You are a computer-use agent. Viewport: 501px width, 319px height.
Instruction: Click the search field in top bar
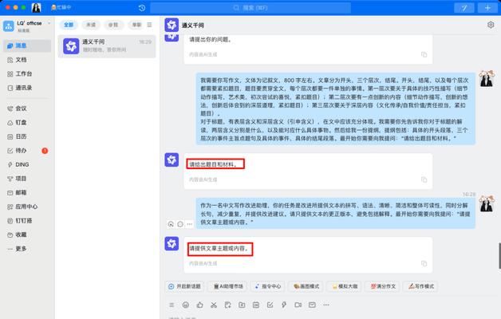tap(250, 8)
